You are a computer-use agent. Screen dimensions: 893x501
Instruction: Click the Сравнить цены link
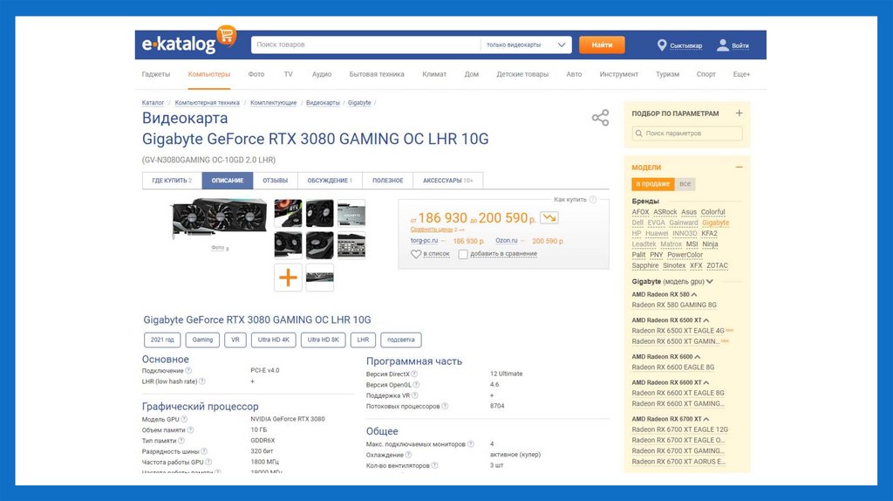[x=432, y=230]
